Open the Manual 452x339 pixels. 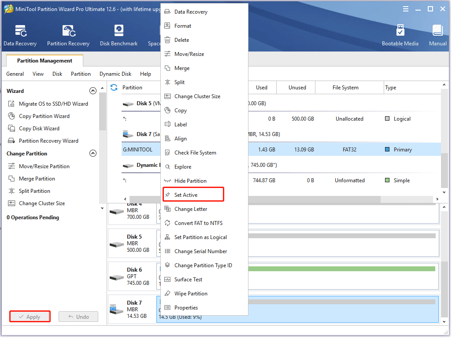pos(437,35)
